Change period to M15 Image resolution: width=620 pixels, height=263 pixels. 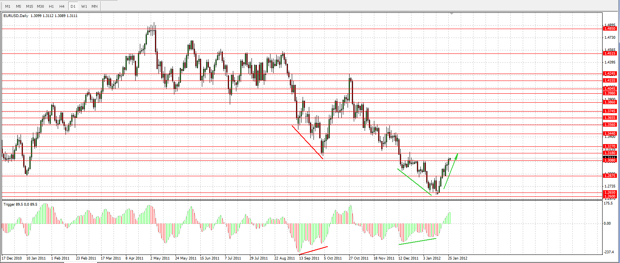(x=29, y=6)
